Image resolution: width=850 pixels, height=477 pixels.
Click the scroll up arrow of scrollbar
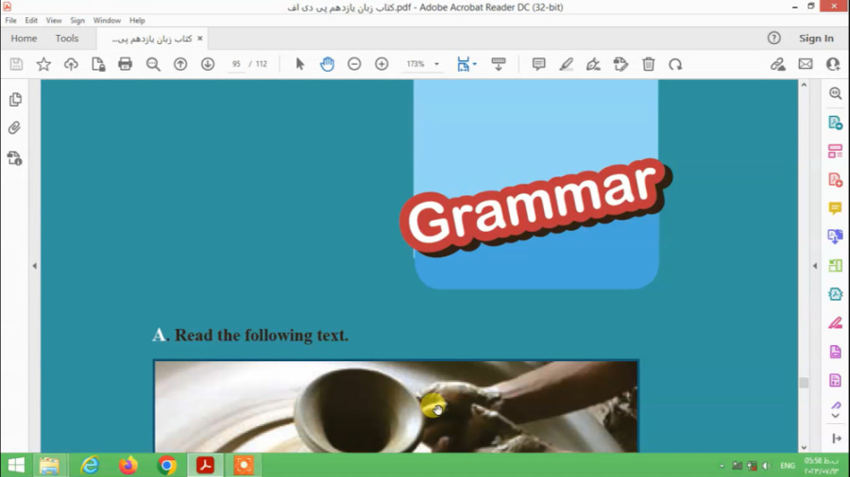pyautogui.click(x=804, y=85)
